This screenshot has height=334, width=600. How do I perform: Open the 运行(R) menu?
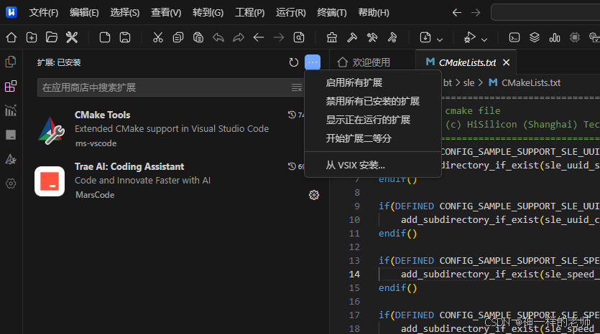[x=291, y=13]
